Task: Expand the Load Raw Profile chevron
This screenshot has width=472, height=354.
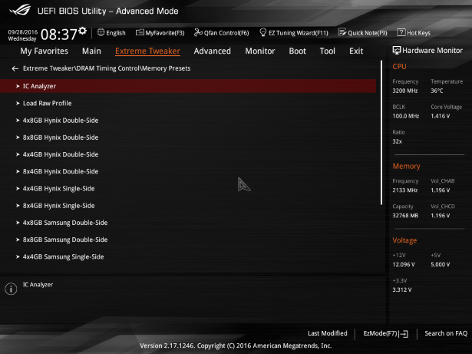Action: pos(18,104)
